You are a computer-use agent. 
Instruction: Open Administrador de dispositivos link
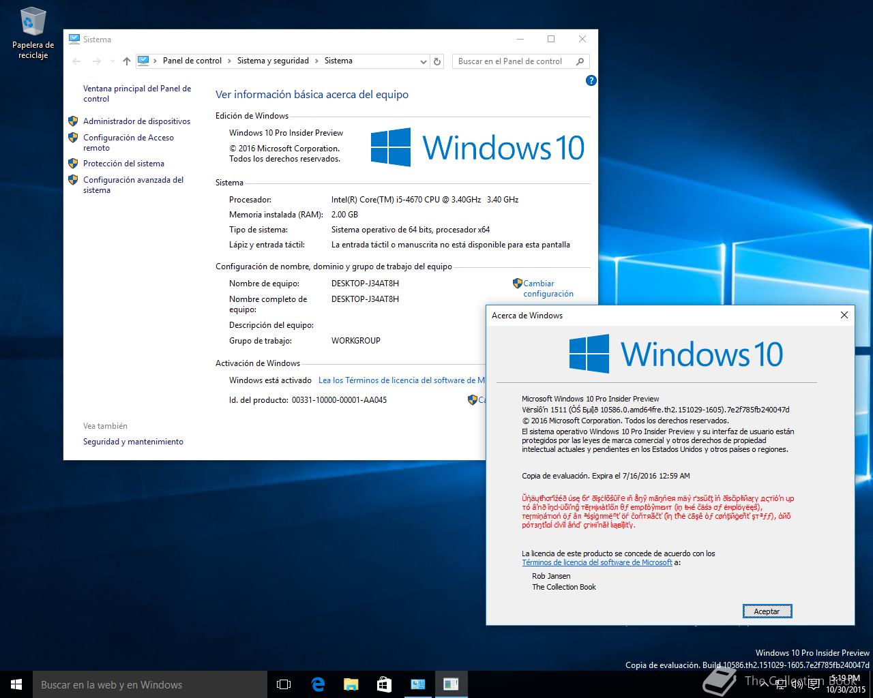coord(136,121)
